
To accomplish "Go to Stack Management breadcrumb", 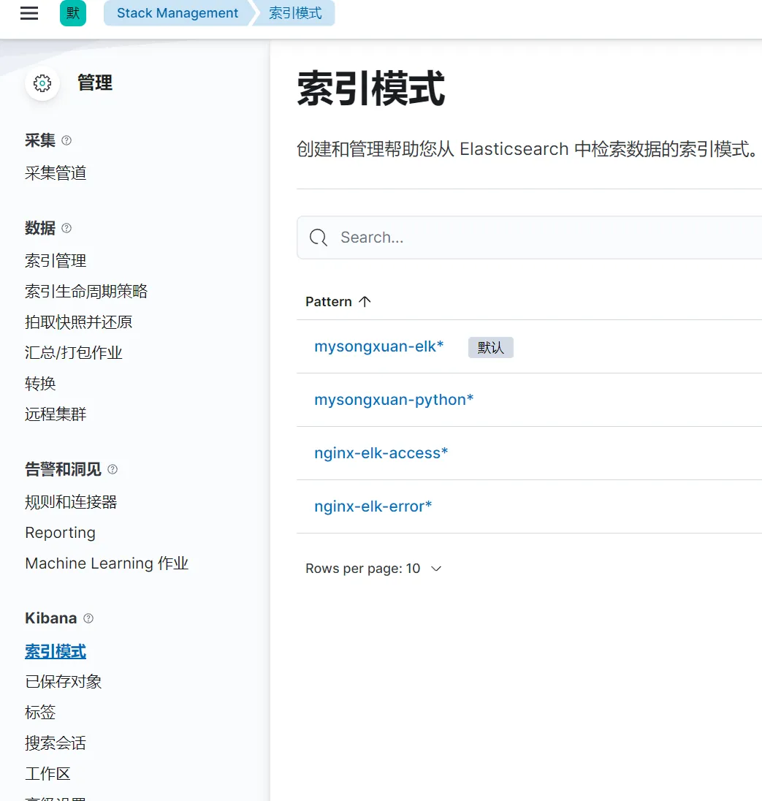I will coord(178,13).
